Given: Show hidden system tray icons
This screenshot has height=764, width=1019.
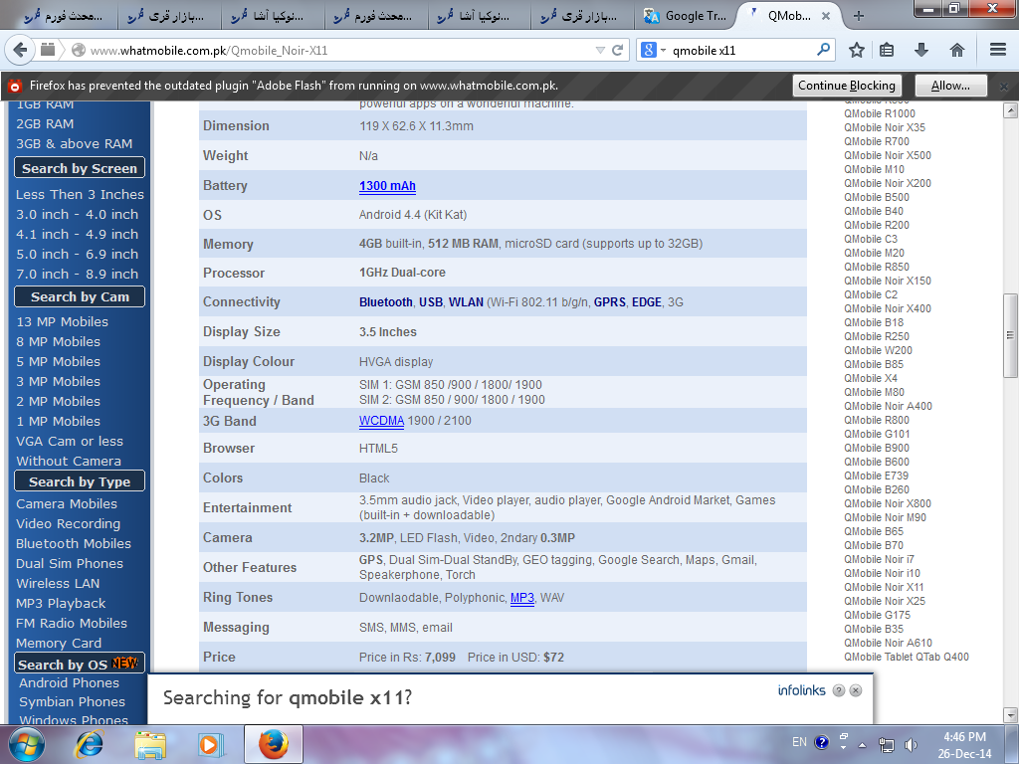Looking at the screenshot, I should point(863,745).
